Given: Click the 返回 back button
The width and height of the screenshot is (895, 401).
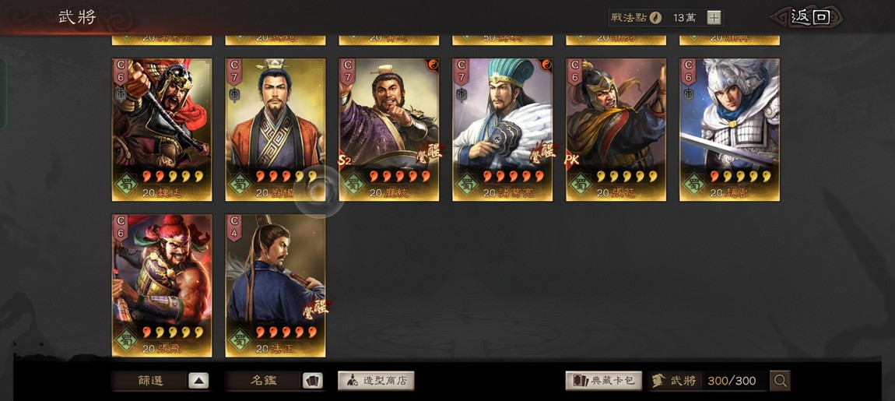Looking at the screenshot, I should pyautogui.click(x=809, y=17).
